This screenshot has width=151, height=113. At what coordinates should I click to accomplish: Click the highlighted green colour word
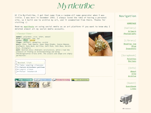click(x=25, y=40)
